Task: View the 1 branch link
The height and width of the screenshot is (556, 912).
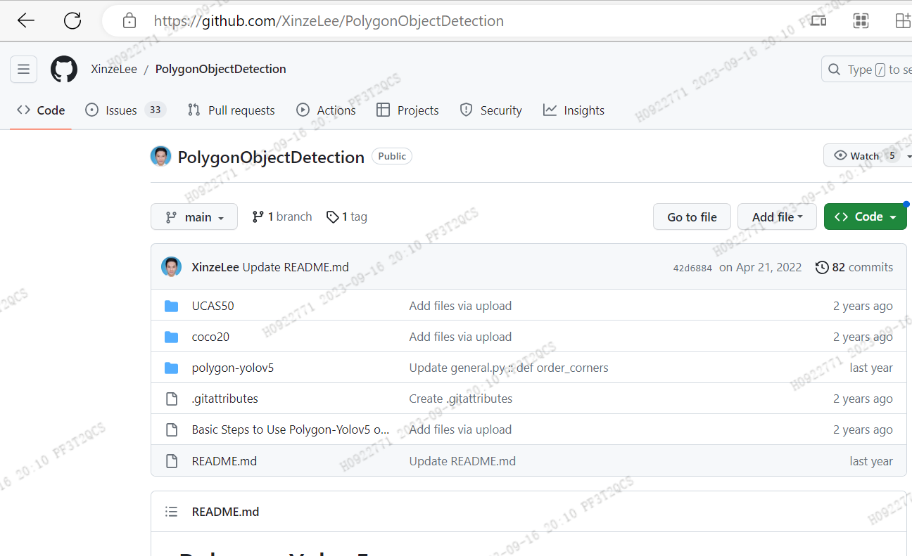Action: pyautogui.click(x=282, y=216)
